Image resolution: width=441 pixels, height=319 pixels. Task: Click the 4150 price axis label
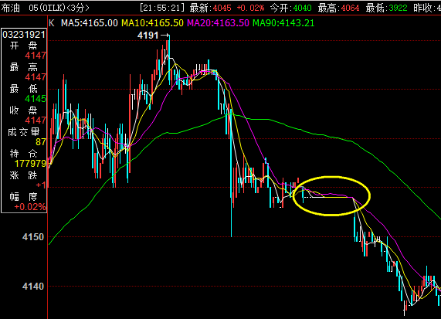click(x=33, y=237)
